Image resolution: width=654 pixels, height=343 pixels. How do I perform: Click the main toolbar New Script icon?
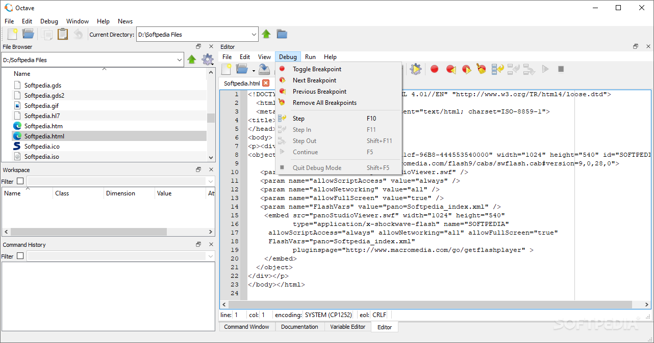point(13,34)
